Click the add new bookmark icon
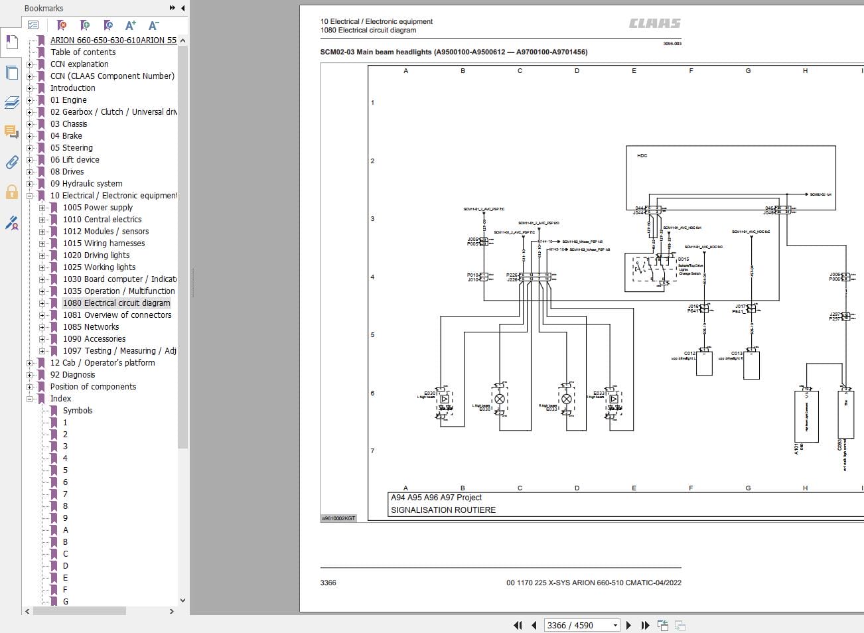The height and width of the screenshot is (633, 864). pyautogui.click(x=85, y=25)
